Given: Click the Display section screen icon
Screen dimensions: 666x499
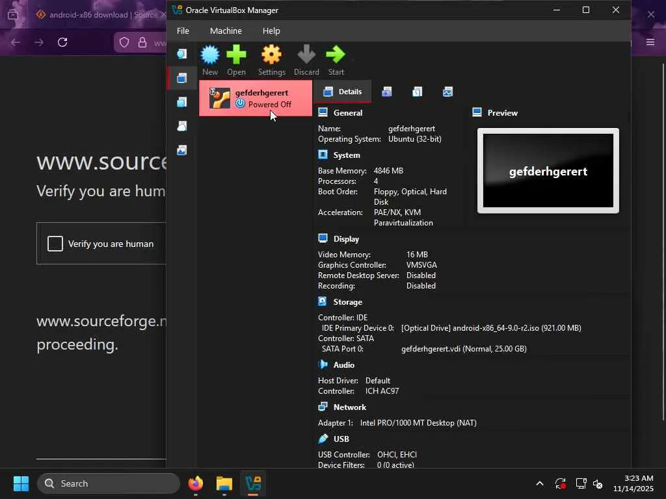Looking at the screenshot, I should point(323,238).
